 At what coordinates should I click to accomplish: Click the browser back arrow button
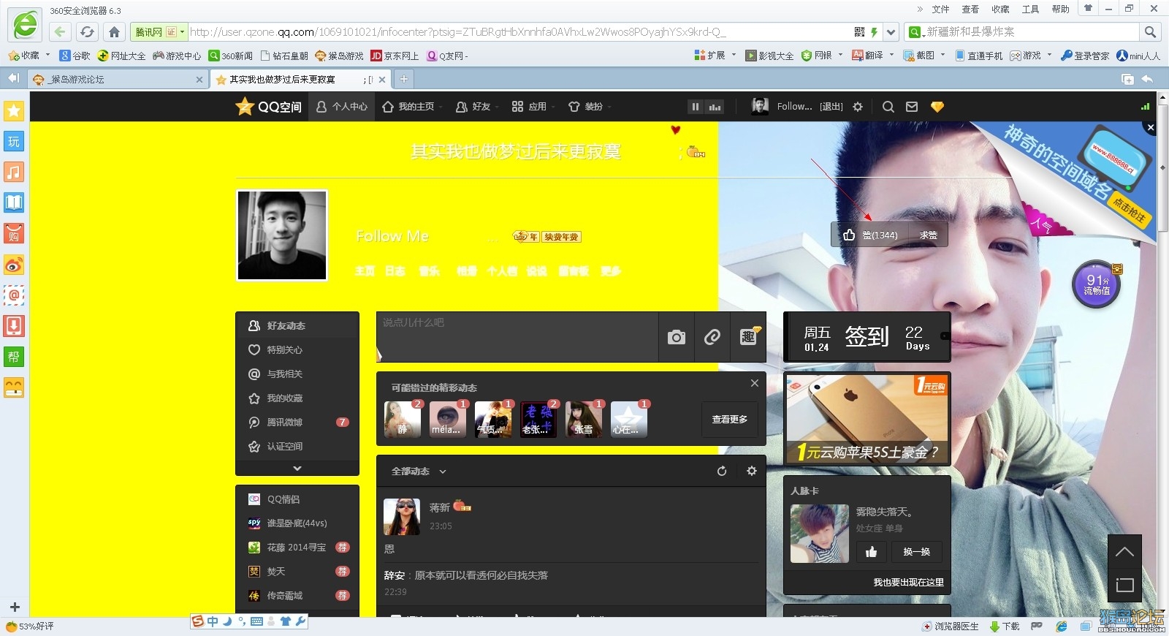[x=60, y=32]
